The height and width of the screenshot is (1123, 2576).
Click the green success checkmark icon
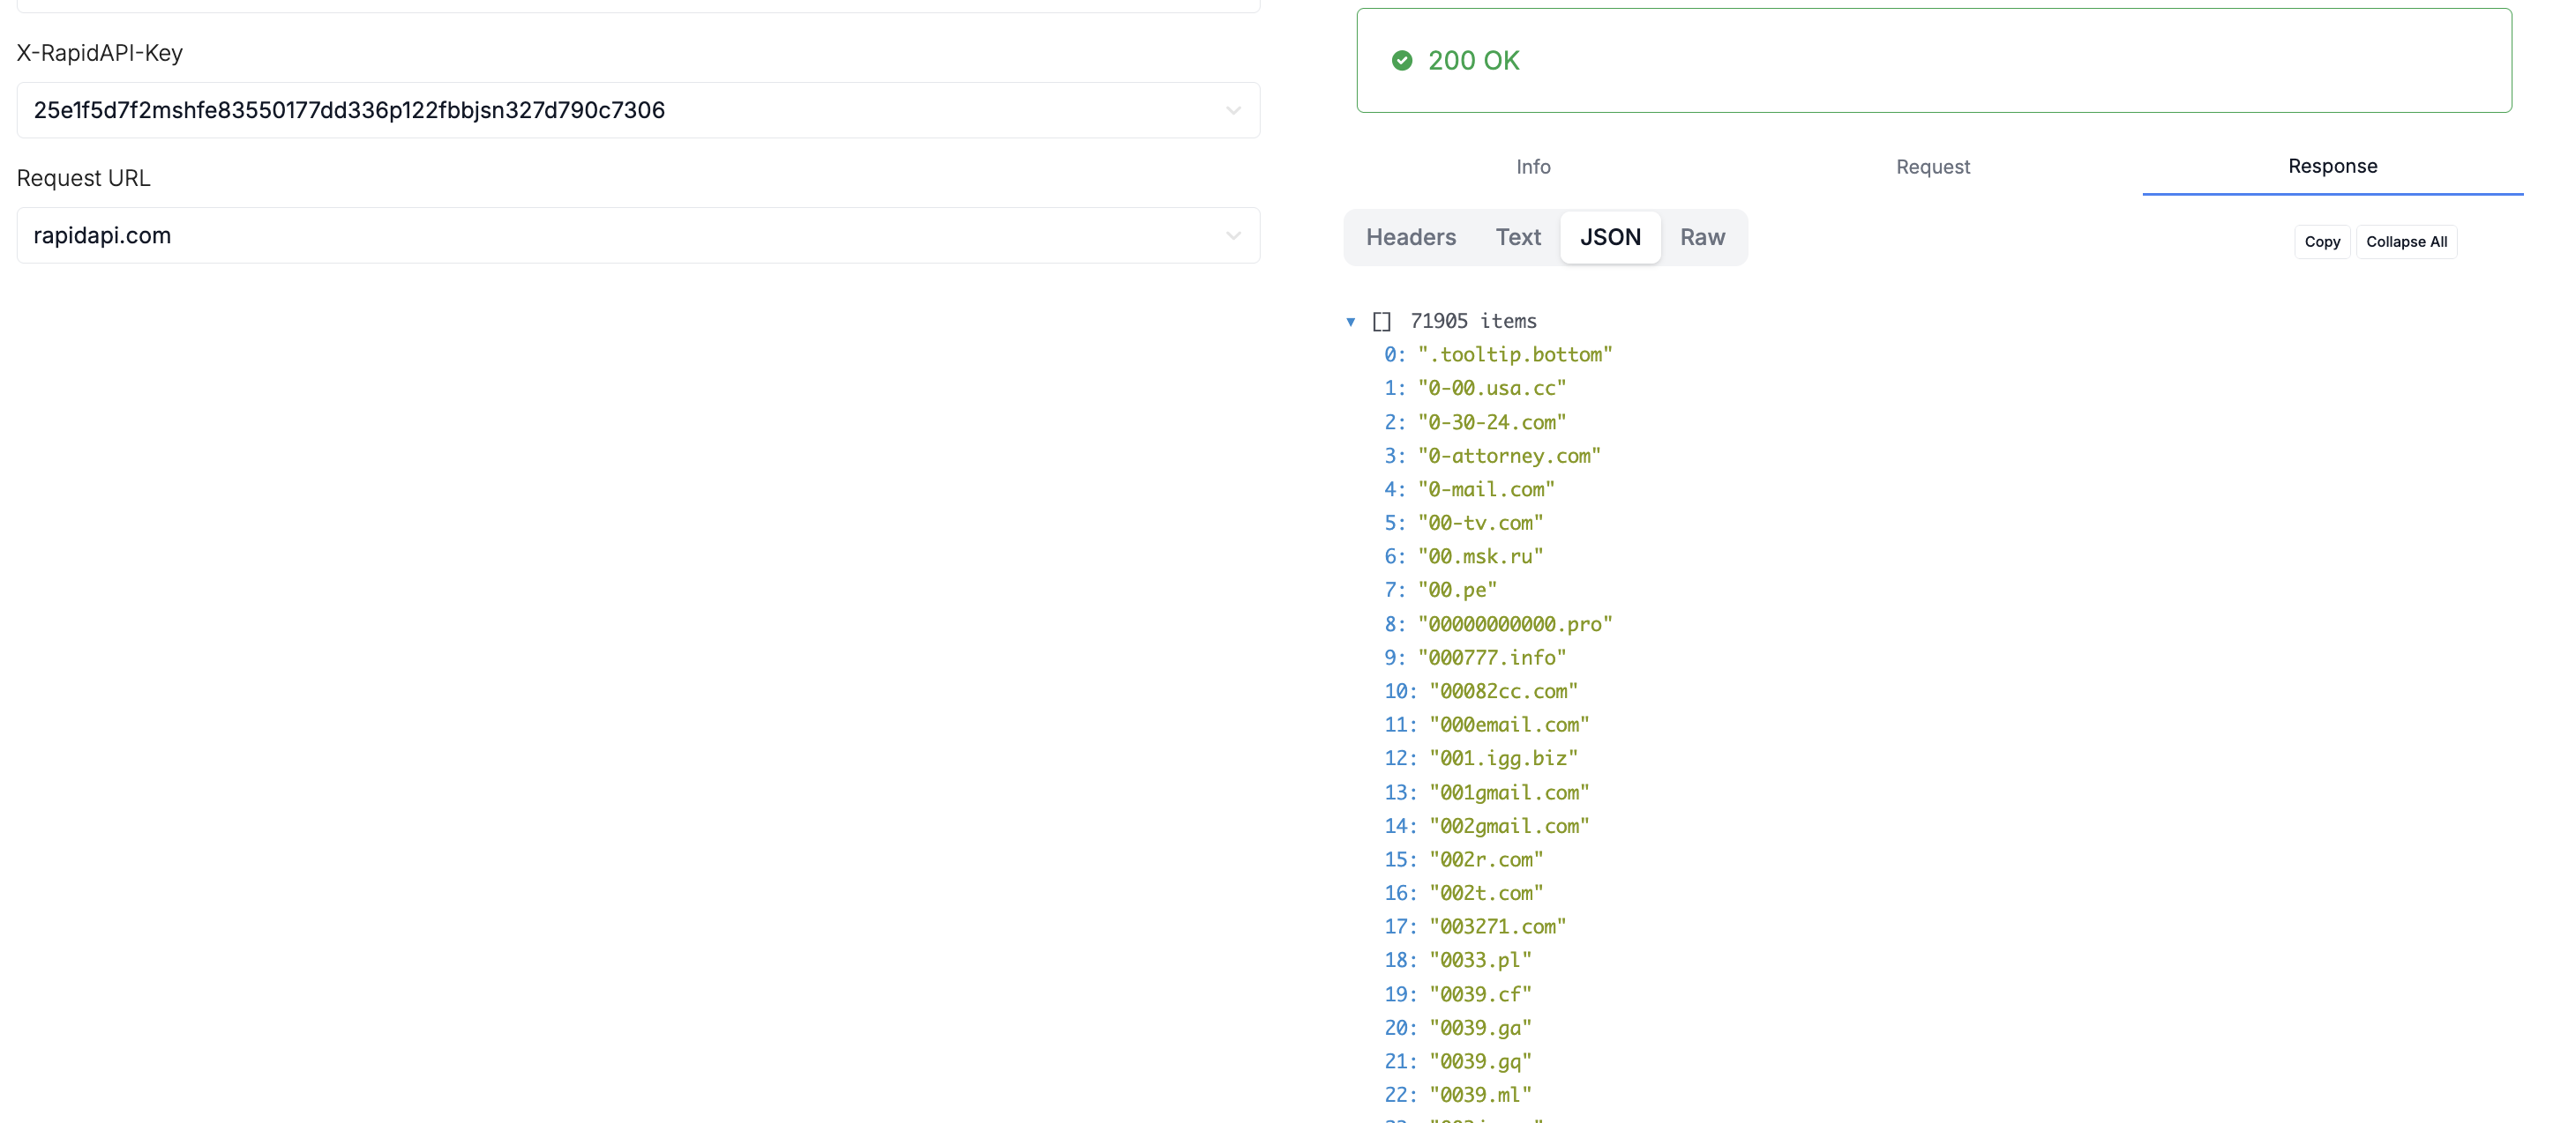[x=1404, y=61]
